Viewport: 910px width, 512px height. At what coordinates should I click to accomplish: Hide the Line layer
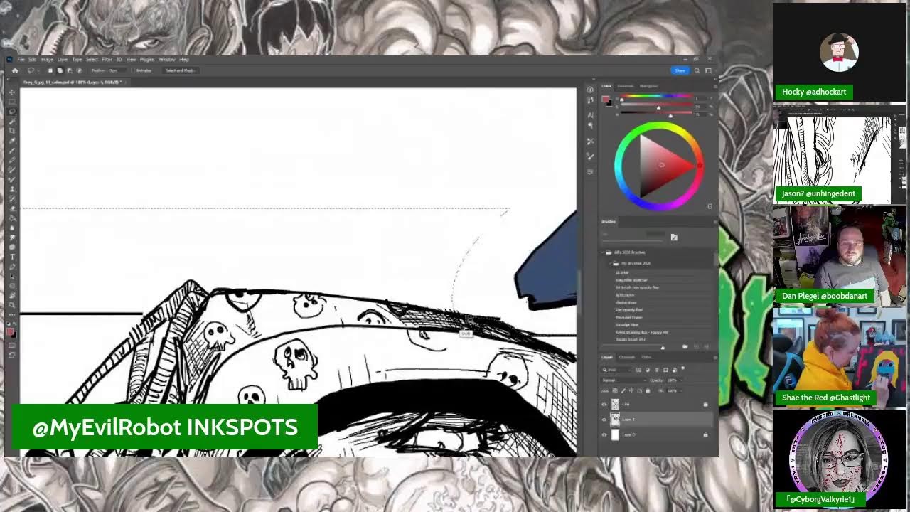click(x=604, y=404)
